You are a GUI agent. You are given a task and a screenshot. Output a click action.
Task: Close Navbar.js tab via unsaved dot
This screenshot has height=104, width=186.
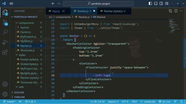click(x=94, y=11)
